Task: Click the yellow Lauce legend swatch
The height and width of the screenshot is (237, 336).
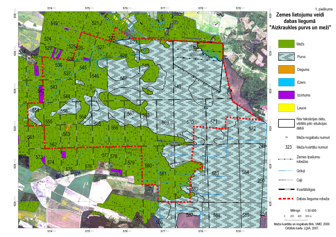Action: click(286, 108)
